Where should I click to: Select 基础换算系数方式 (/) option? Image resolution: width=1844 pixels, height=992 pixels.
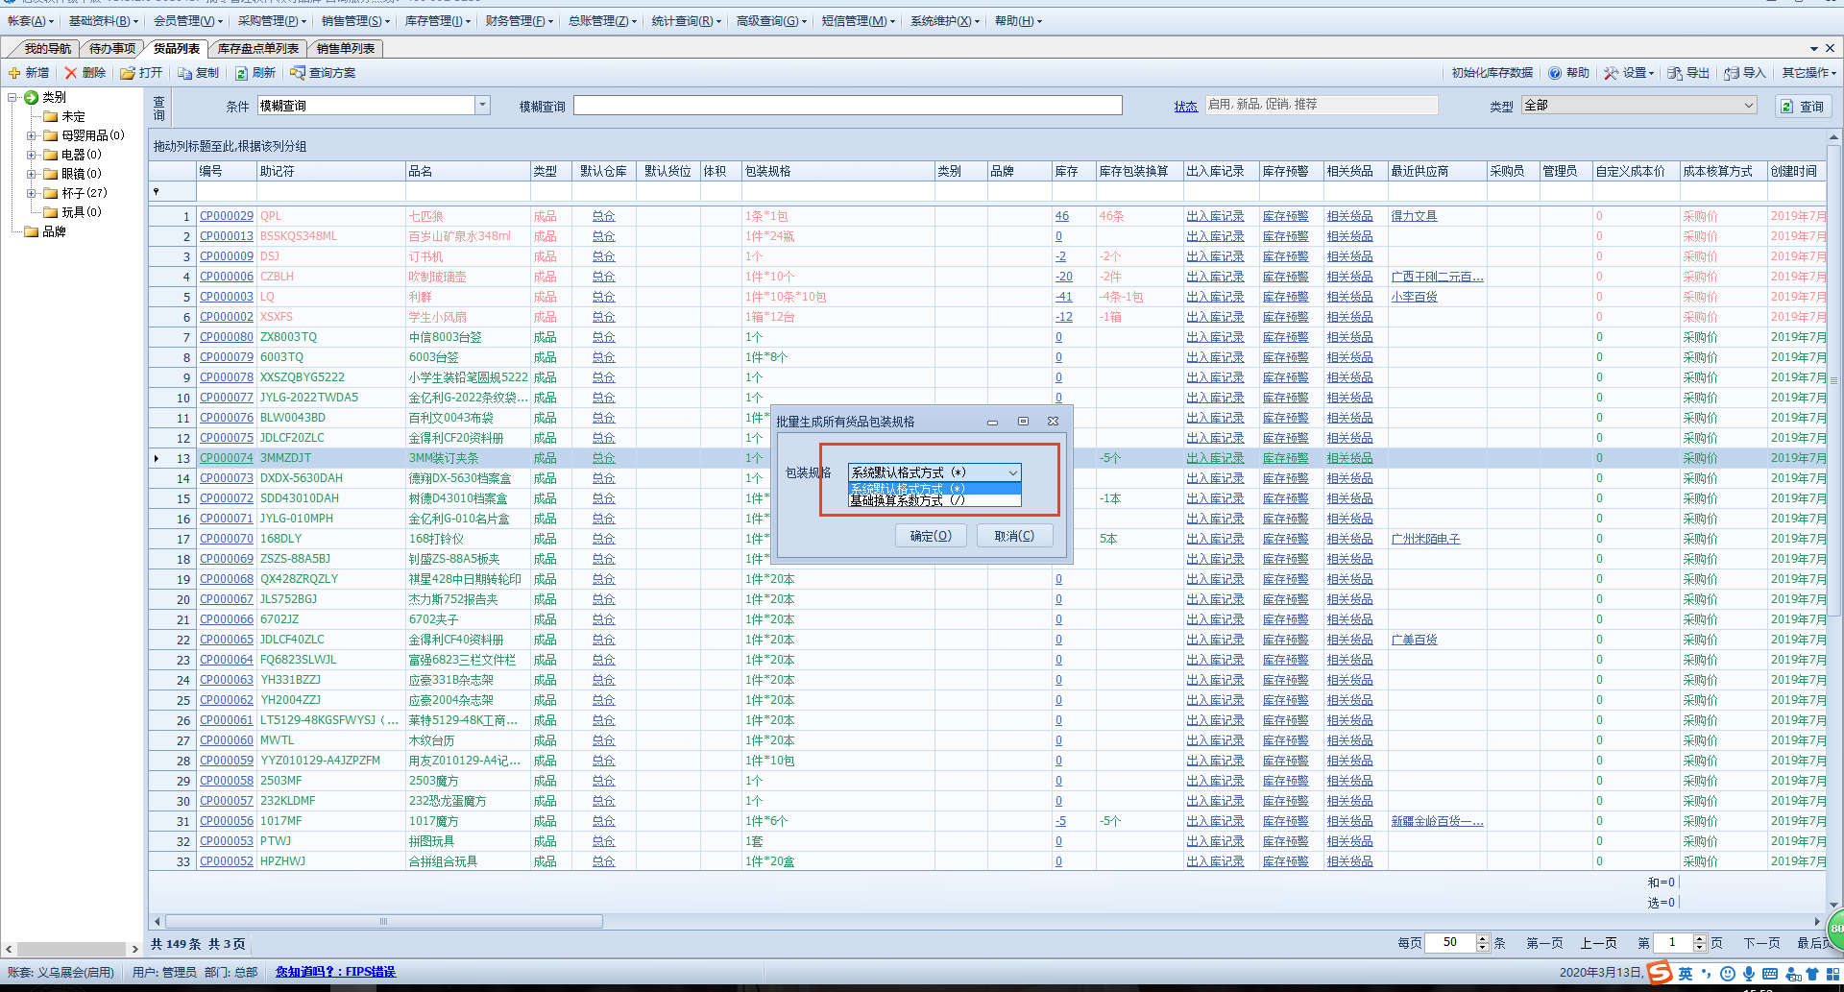(934, 500)
